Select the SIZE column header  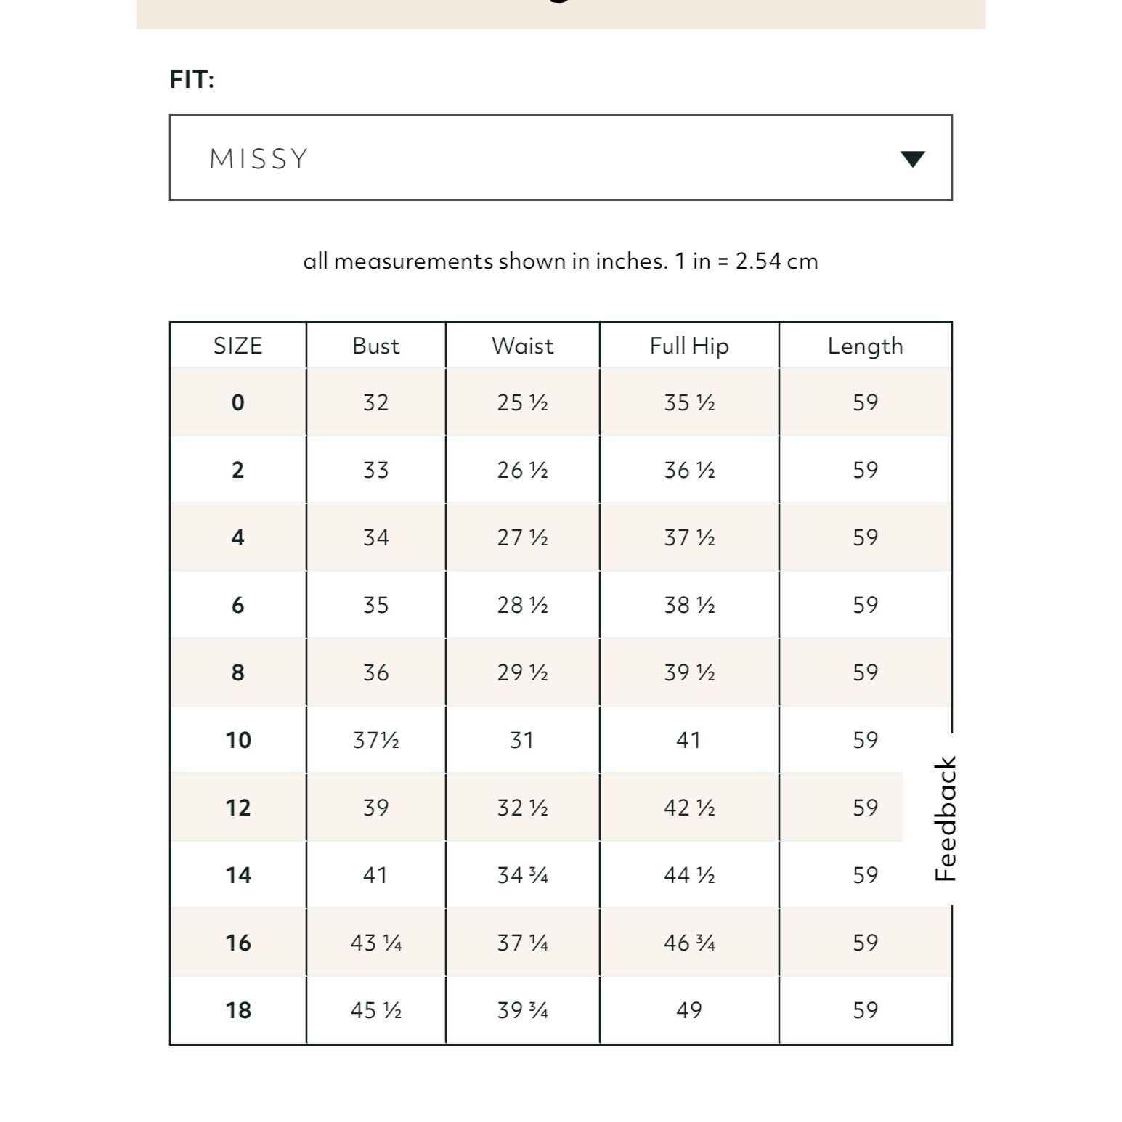(x=237, y=346)
